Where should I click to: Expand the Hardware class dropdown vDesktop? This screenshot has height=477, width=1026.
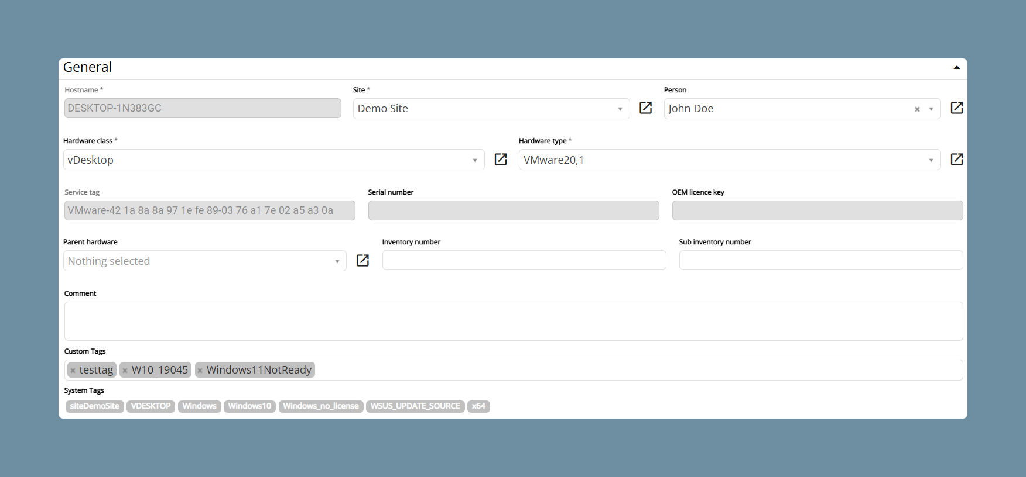(x=273, y=160)
